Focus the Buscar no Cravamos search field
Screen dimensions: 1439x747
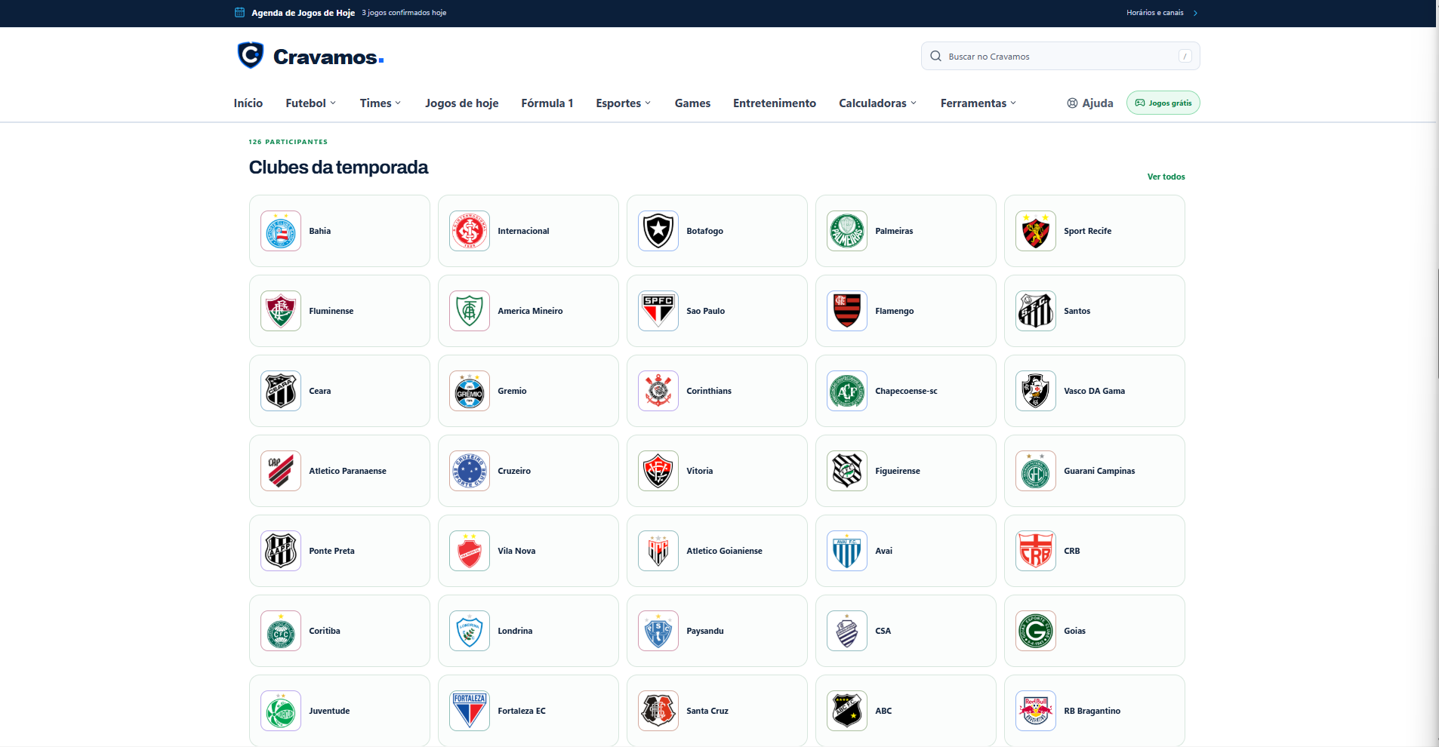(1060, 56)
